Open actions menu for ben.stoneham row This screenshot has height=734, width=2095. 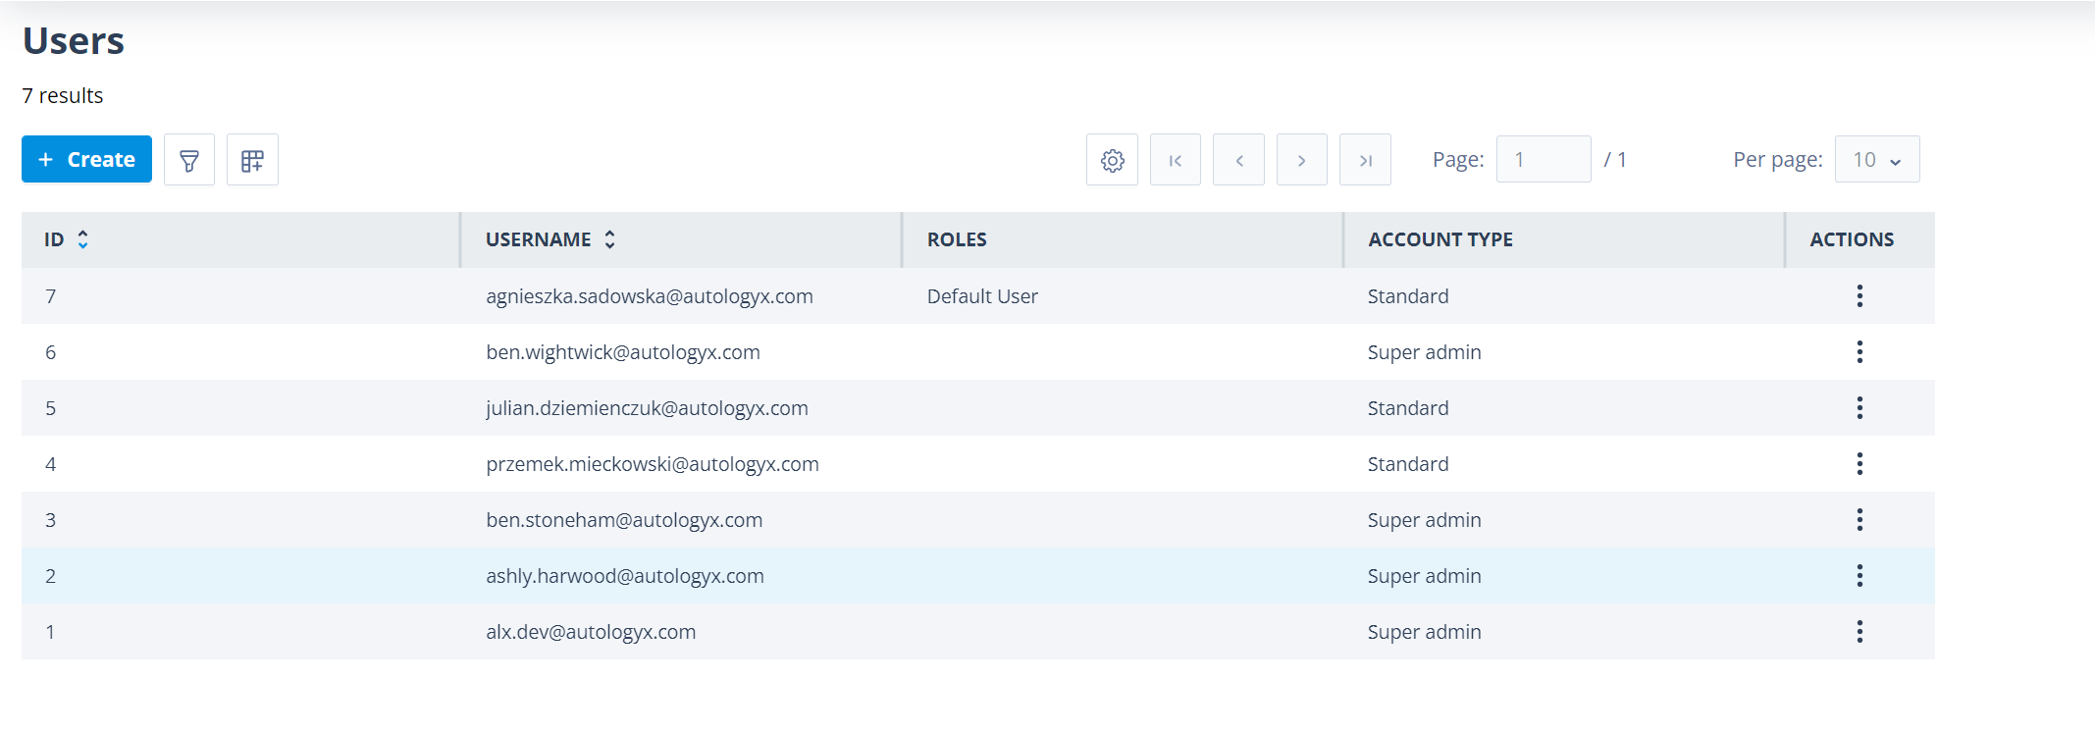tap(1859, 520)
